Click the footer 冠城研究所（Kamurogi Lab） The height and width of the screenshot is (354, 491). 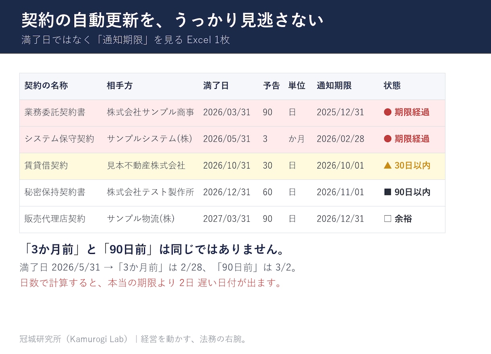(75, 339)
